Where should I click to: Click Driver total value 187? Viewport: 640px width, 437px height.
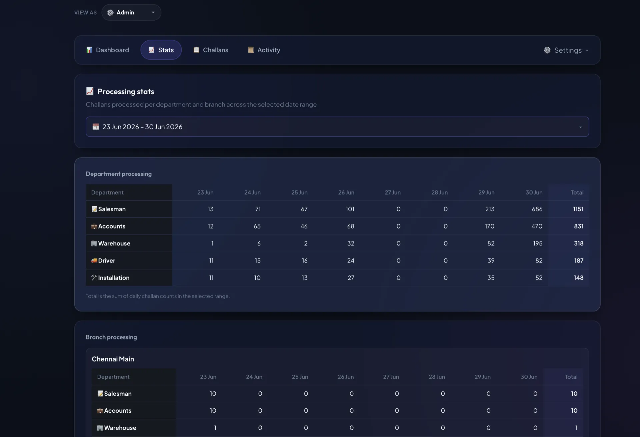[579, 260]
